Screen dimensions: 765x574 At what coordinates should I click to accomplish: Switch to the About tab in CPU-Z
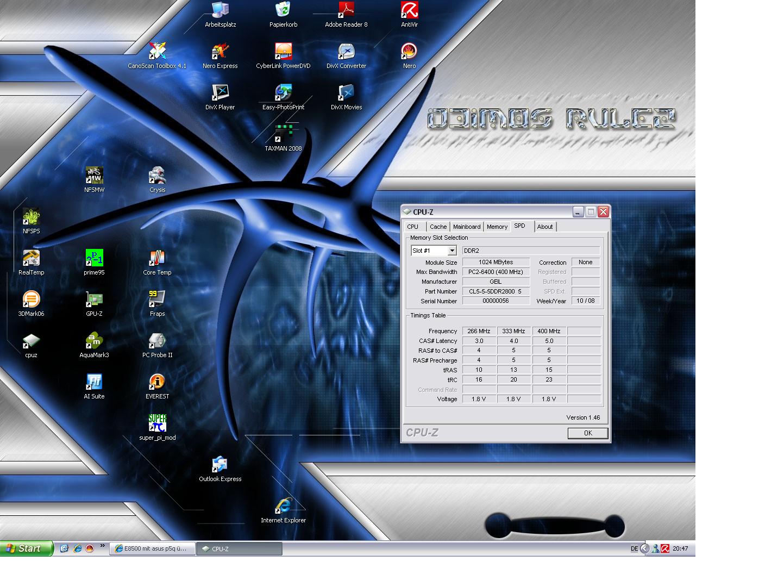click(545, 227)
